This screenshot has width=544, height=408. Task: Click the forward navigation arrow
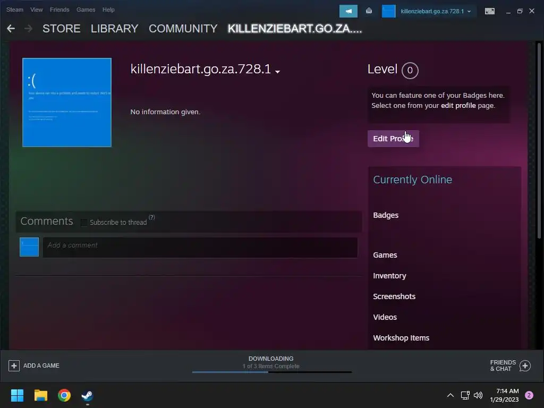29,29
